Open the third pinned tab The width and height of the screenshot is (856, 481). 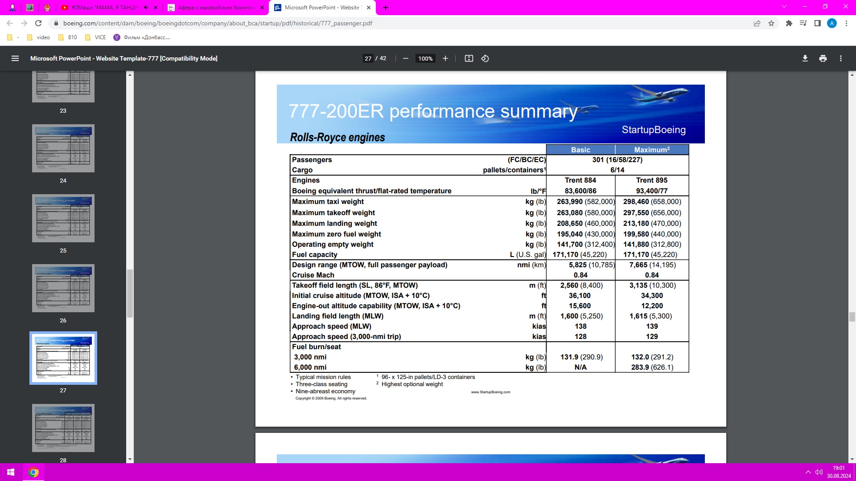coord(47,8)
